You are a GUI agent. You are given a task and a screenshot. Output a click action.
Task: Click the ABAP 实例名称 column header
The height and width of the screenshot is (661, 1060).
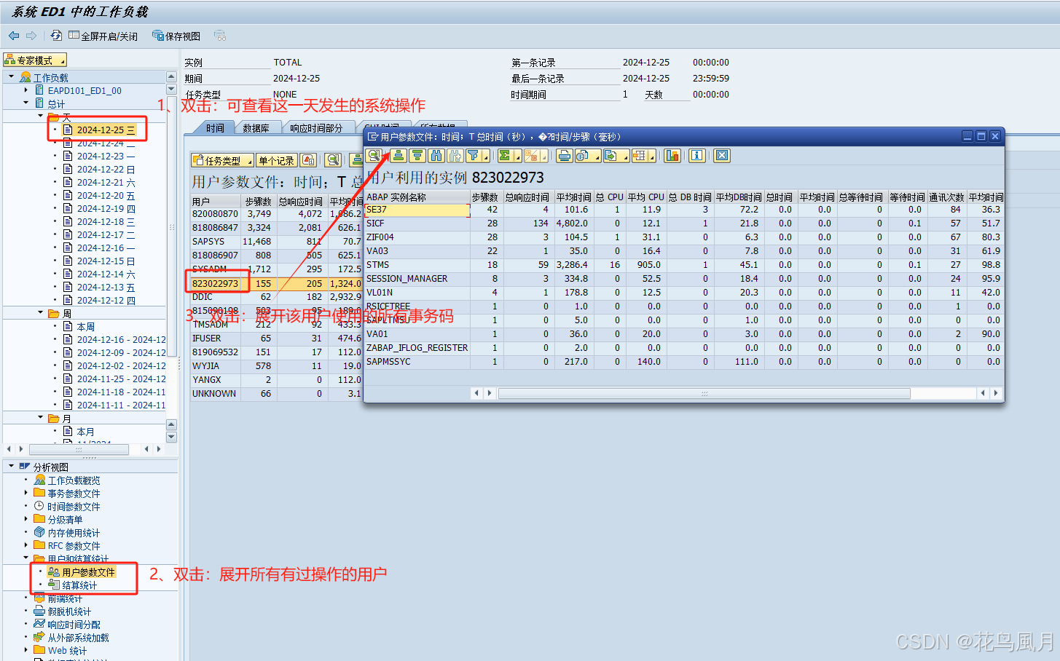point(417,197)
